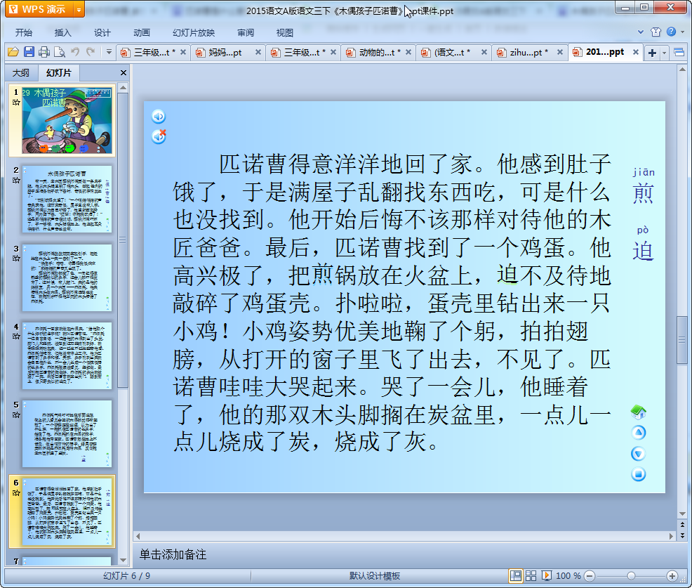Expand the quick access toolbar dropdown arrow

[x=109, y=52]
